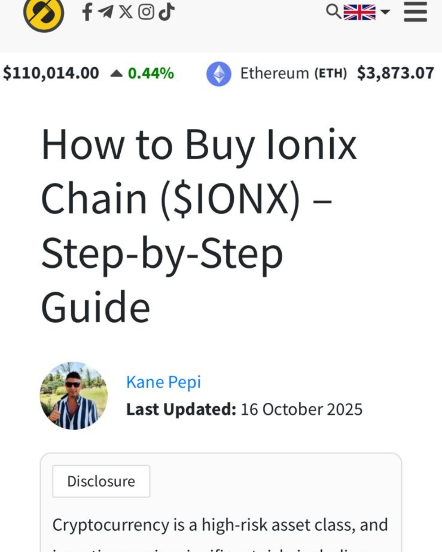442x552 pixels.
Task: Open site search with magnifier icon
Action: pos(333,11)
